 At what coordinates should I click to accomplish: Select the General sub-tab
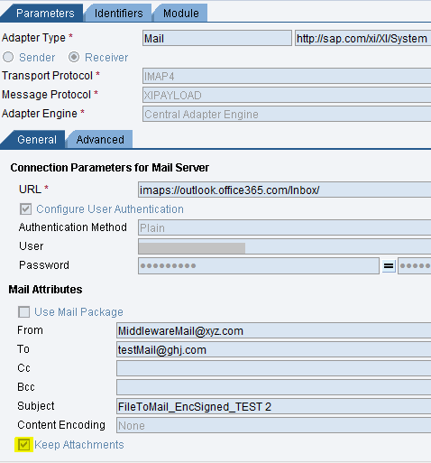pos(37,140)
